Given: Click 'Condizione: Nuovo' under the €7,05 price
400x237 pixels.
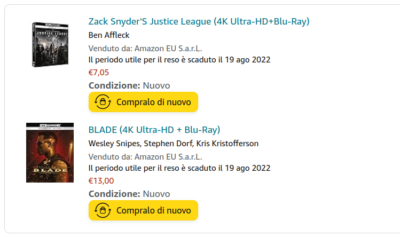Looking at the screenshot, I should click(x=129, y=85).
